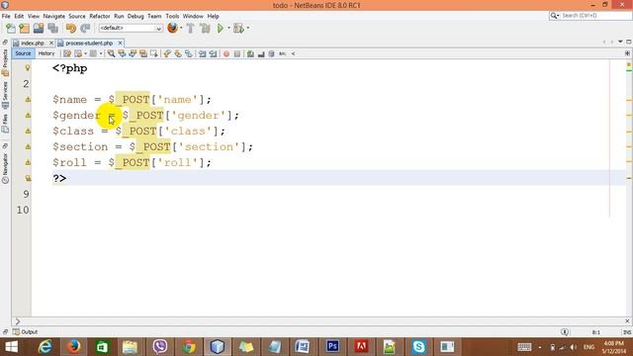Click lightbulb hint icon on line 1
This screenshot has width=633, height=356.
tap(28, 68)
